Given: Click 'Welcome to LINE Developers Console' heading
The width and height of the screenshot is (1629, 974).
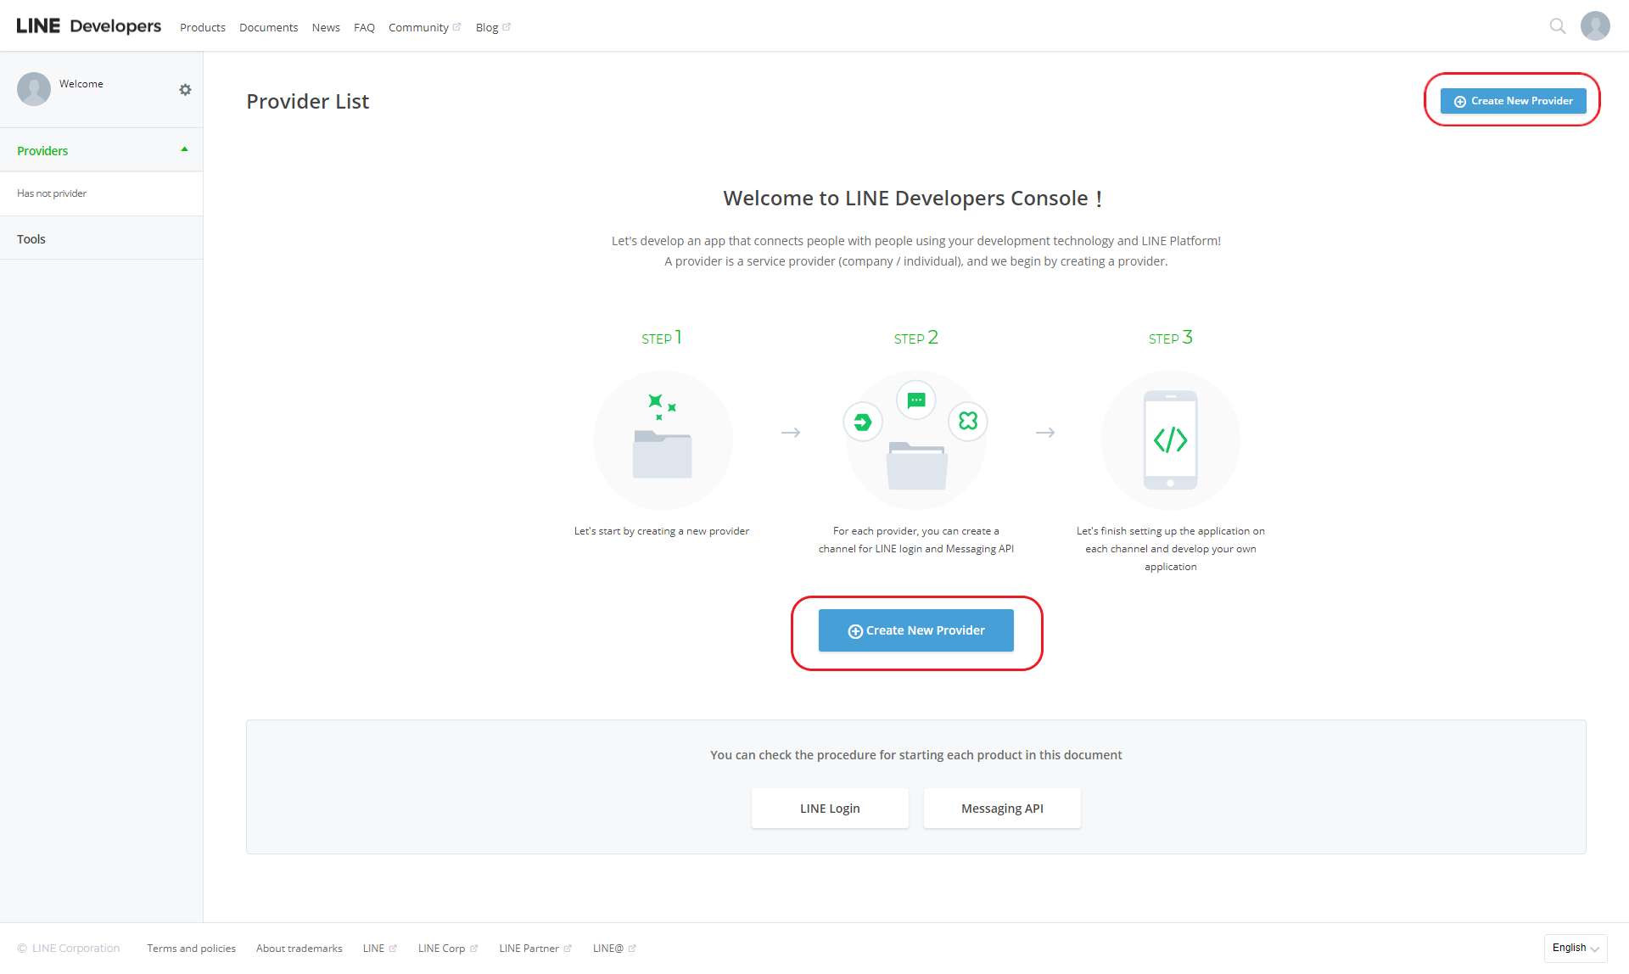Looking at the screenshot, I should click(x=912, y=199).
